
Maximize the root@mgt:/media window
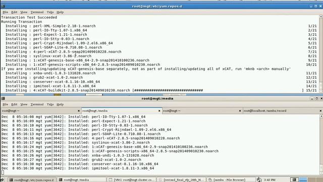click(x=317, y=99)
